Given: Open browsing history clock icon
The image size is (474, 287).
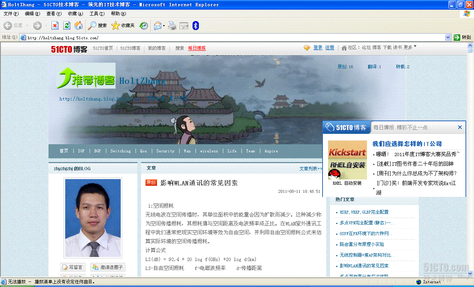Looking at the screenshot, I should [x=144, y=26].
